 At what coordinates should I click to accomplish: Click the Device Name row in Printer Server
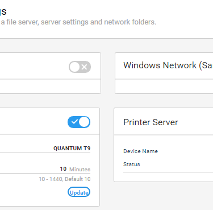(168, 151)
